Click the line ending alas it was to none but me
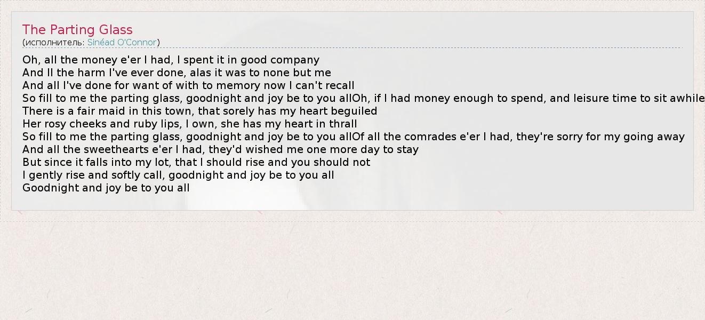Image resolution: width=705 pixels, height=320 pixels. (177, 73)
